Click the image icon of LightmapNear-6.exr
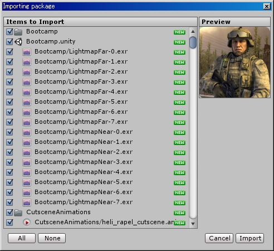 coord(27,192)
